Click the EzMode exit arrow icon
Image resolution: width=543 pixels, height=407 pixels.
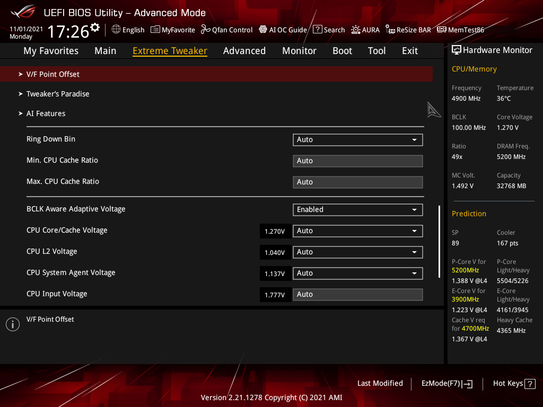pyautogui.click(x=468, y=384)
